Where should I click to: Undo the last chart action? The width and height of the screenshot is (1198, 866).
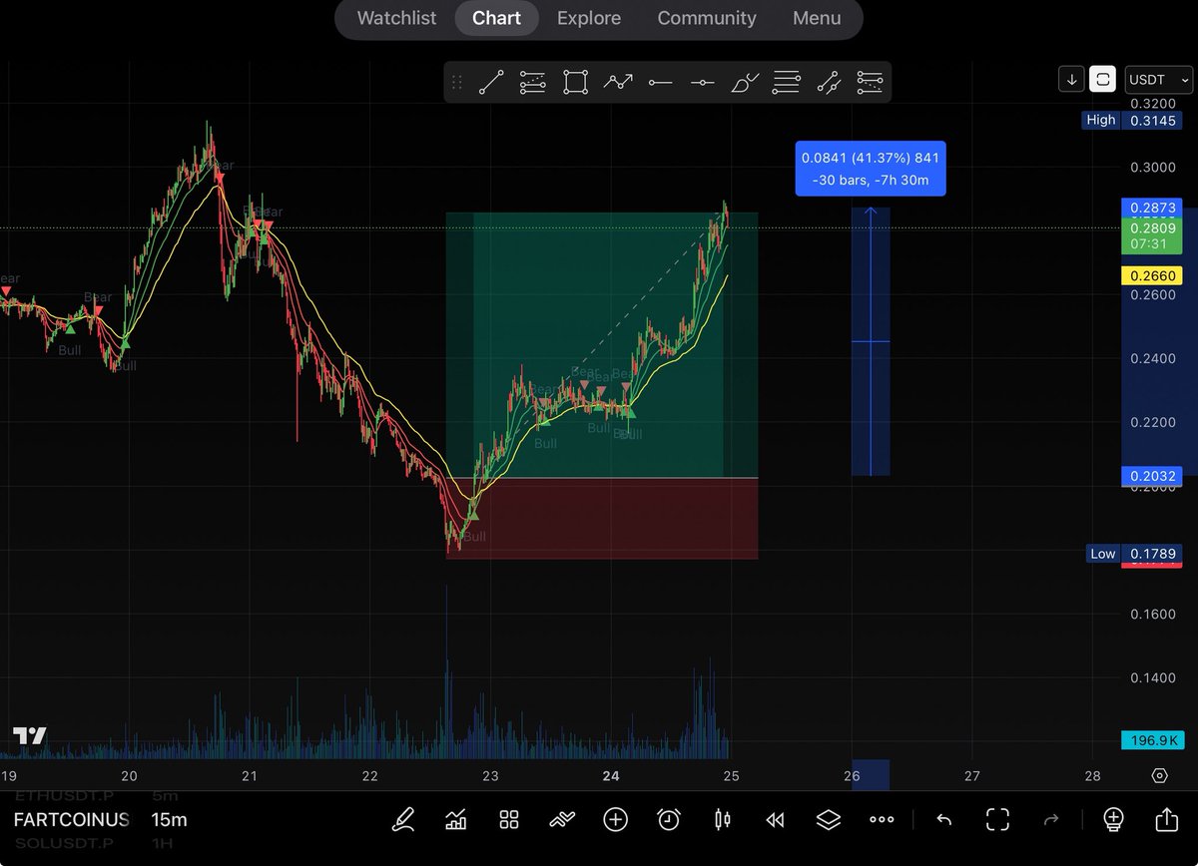coord(943,819)
